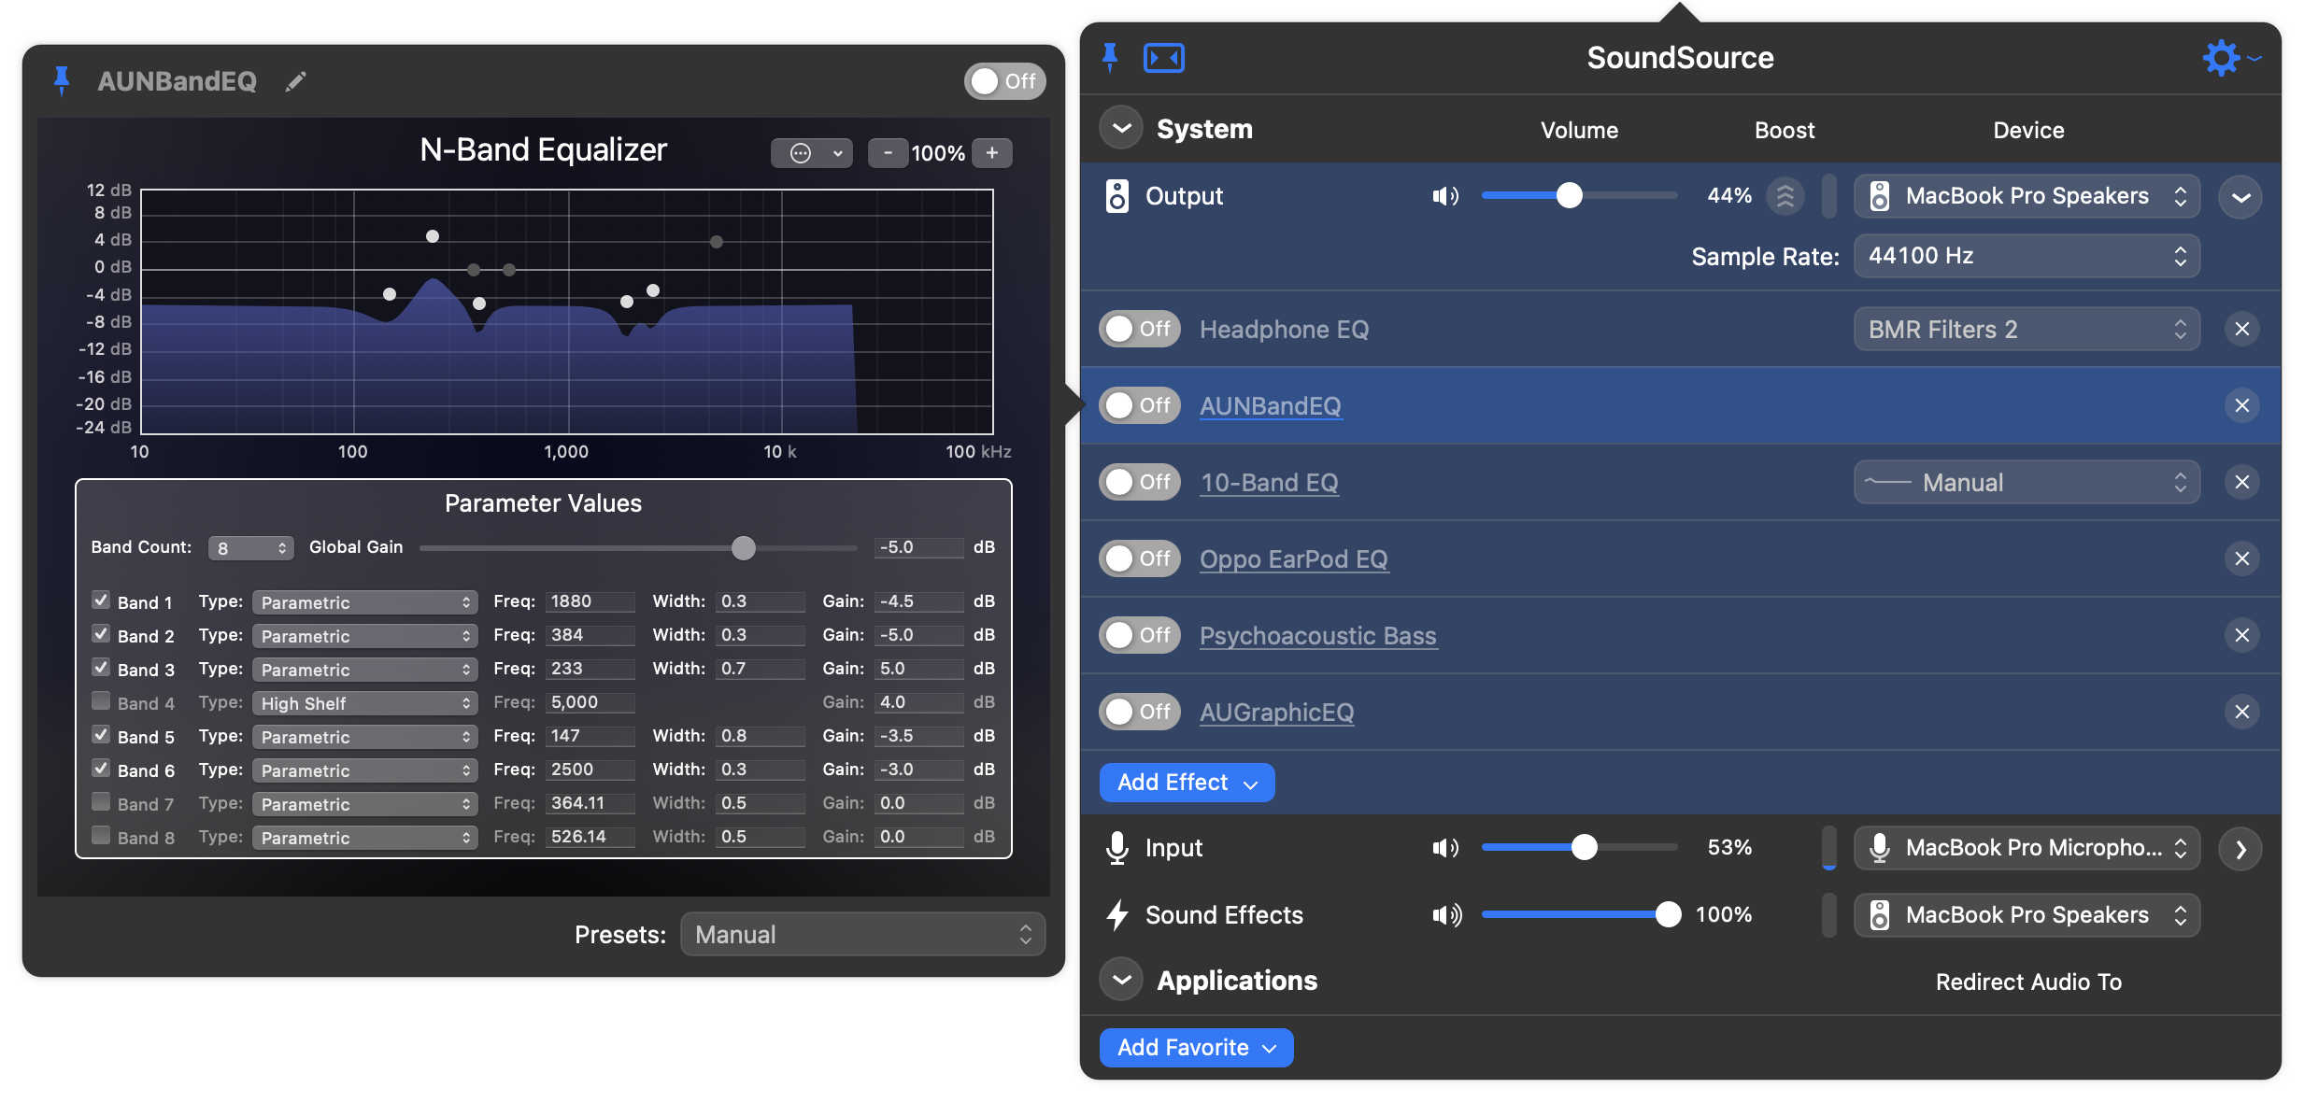2304x1102 pixels.
Task: Mute the Sound Effects speaker icon
Action: click(1447, 915)
